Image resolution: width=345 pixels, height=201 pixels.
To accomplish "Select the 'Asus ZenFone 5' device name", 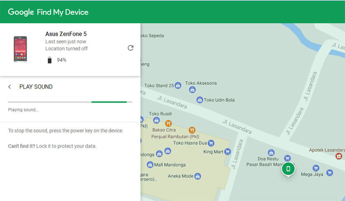I will (x=66, y=34).
